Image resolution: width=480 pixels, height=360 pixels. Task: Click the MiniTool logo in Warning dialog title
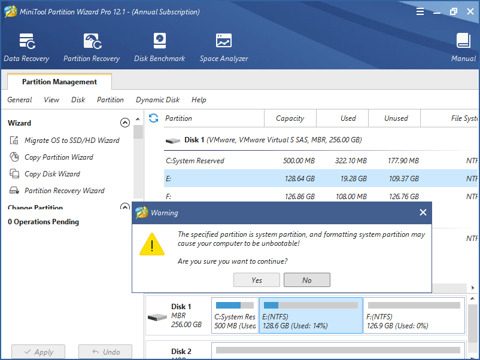pos(141,212)
